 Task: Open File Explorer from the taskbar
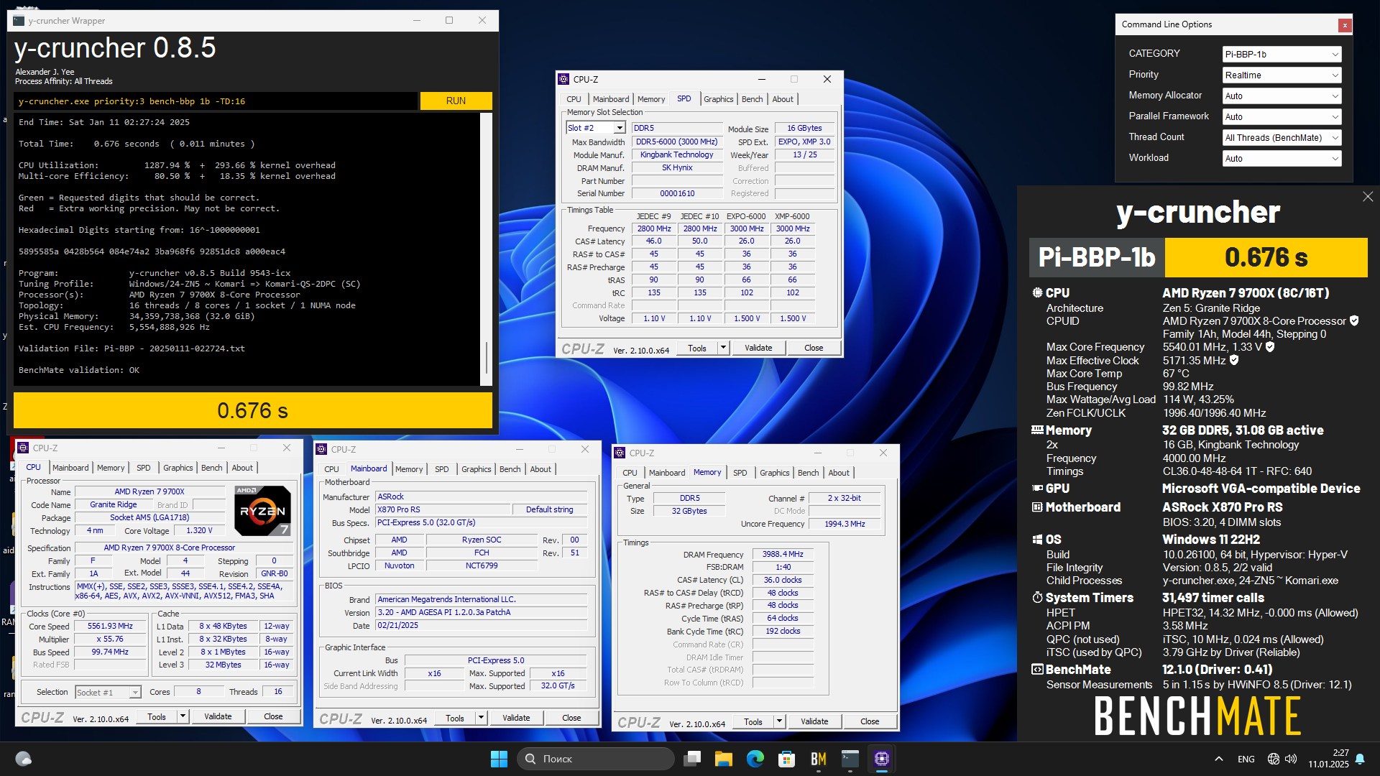pos(724,759)
